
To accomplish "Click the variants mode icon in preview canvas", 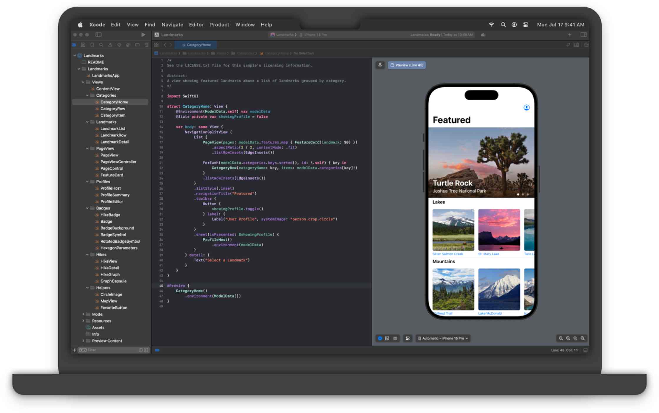I will point(395,338).
